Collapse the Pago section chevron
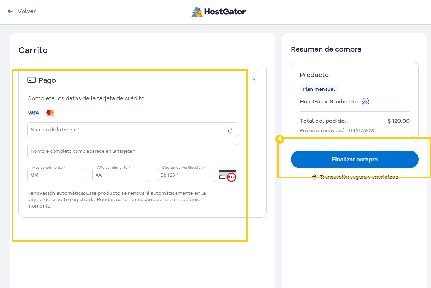Image resolution: width=431 pixels, height=288 pixels. [253, 80]
